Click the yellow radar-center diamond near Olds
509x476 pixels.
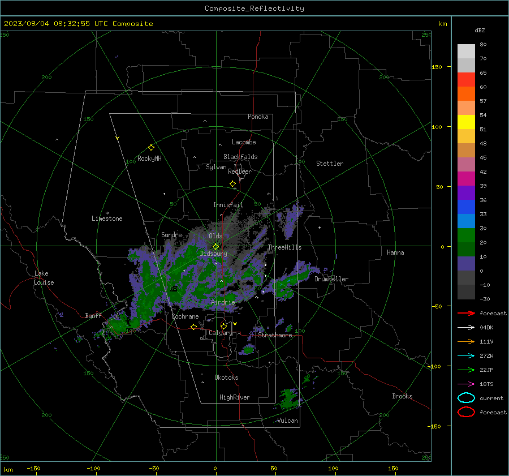point(215,247)
